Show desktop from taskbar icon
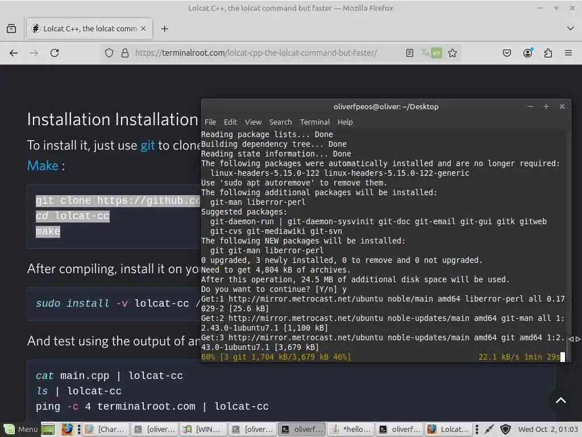 [x=48, y=429]
